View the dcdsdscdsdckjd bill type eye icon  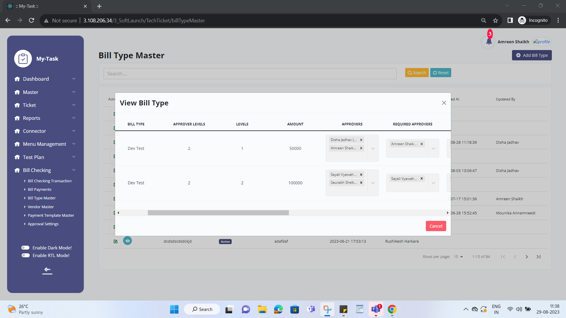coord(127,241)
